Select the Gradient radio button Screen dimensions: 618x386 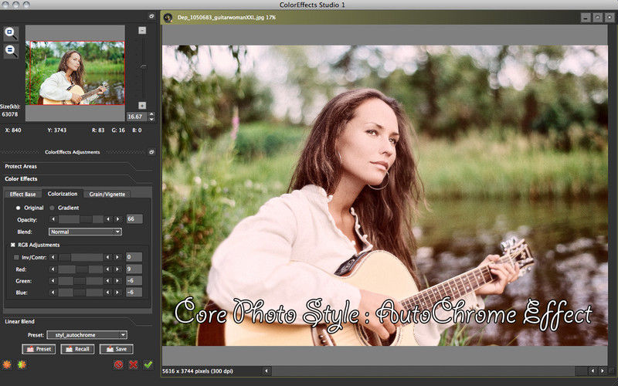52,208
